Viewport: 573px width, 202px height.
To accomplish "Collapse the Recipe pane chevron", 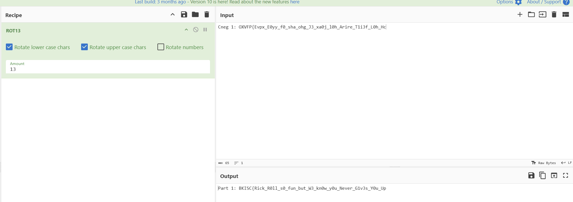I will point(173,15).
